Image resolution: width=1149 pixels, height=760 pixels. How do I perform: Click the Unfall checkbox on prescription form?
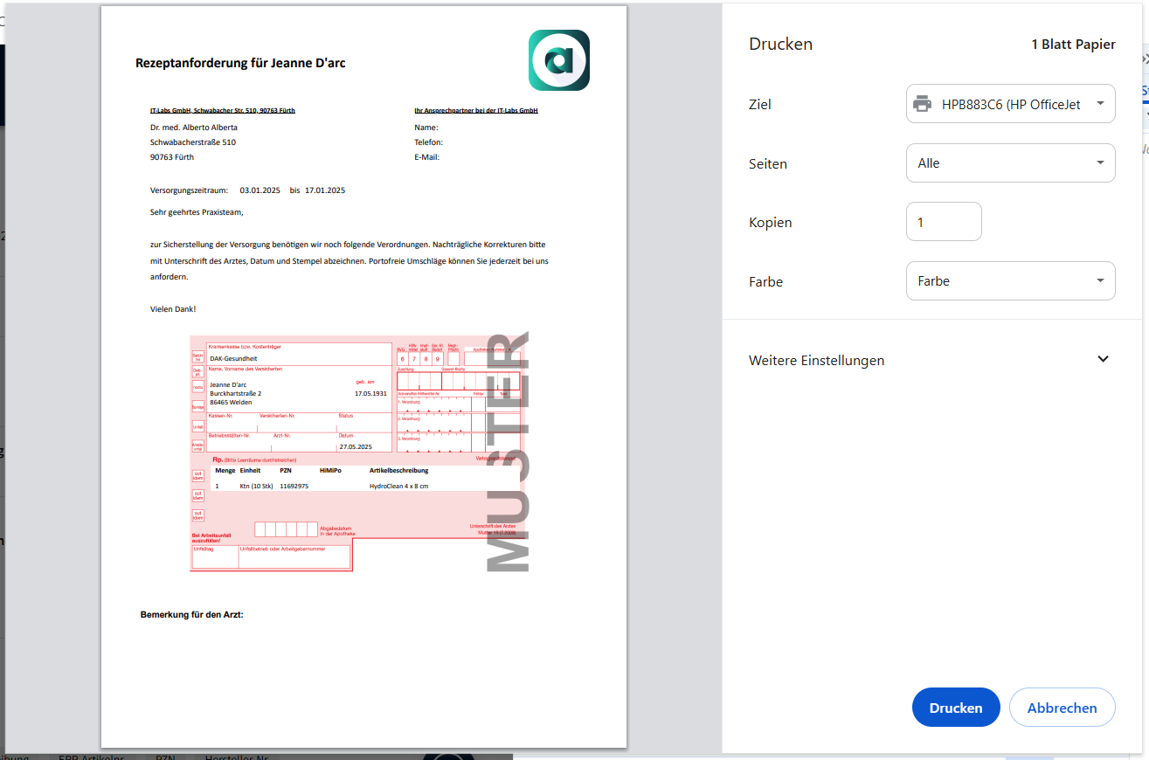click(x=197, y=425)
